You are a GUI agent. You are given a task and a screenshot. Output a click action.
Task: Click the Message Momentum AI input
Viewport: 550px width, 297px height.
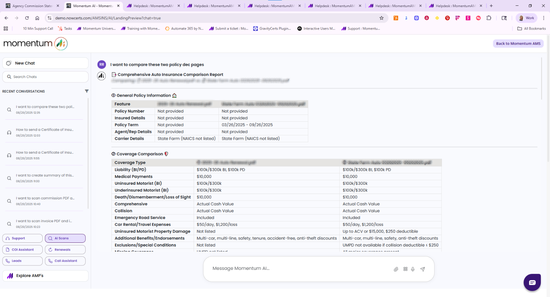299,269
